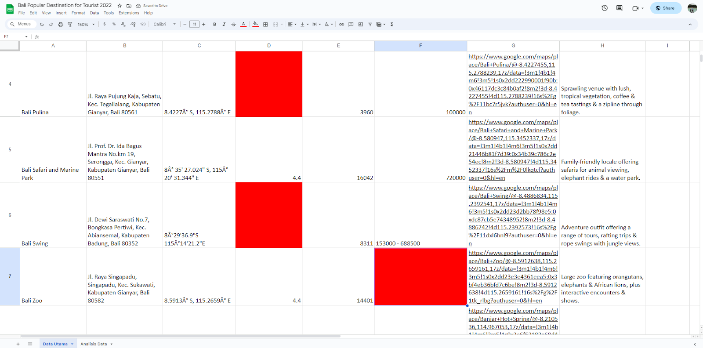Search the Menus box

(21, 24)
